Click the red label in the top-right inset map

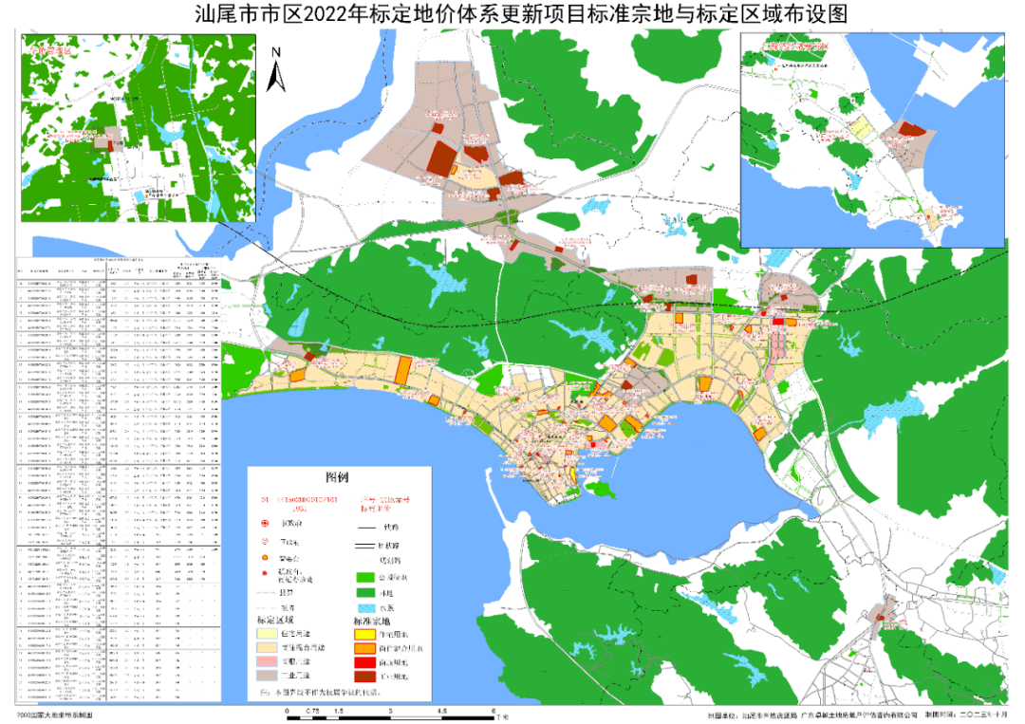pyautogui.click(x=795, y=47)
